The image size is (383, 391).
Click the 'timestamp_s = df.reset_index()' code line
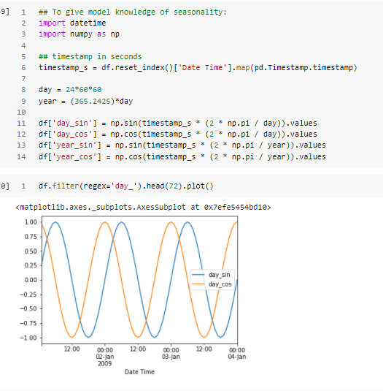pos(198,67)
